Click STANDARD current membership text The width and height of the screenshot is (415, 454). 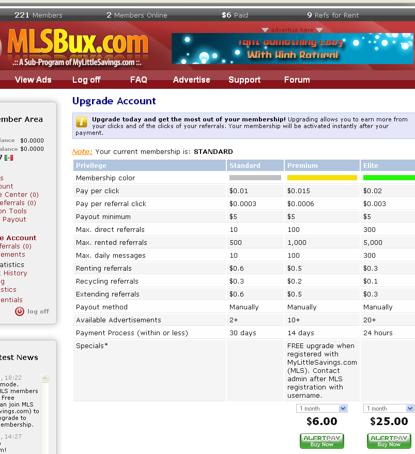(x=213, y=151)
